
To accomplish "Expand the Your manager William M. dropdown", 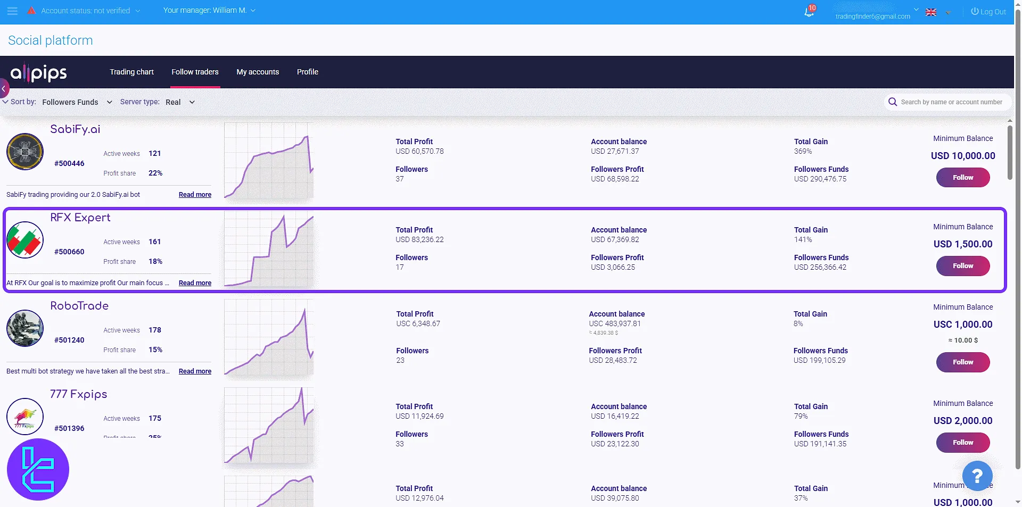I will pos(253,10).
